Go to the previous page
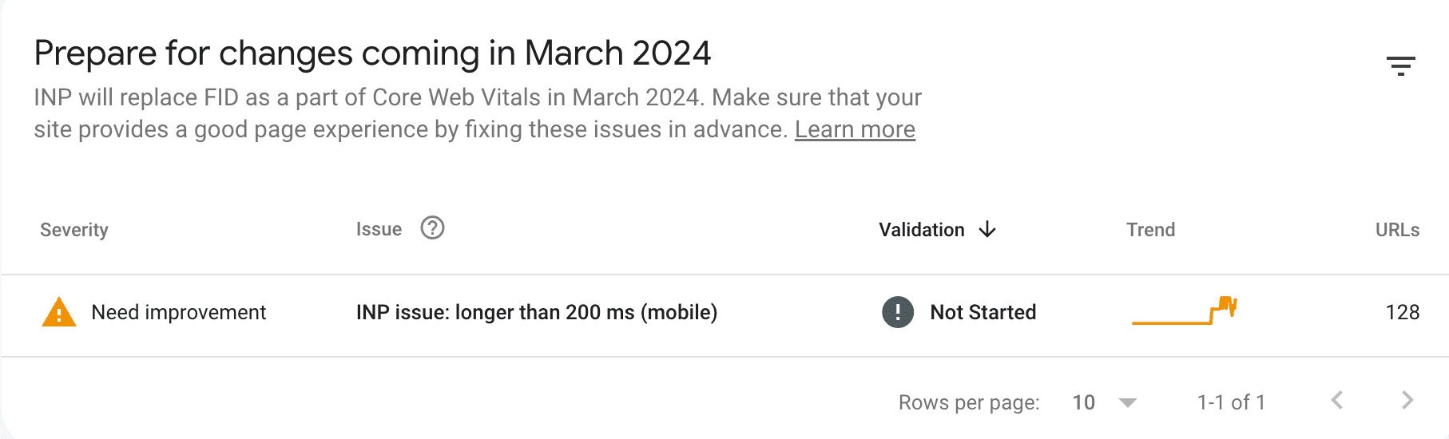 (1337, 401)
